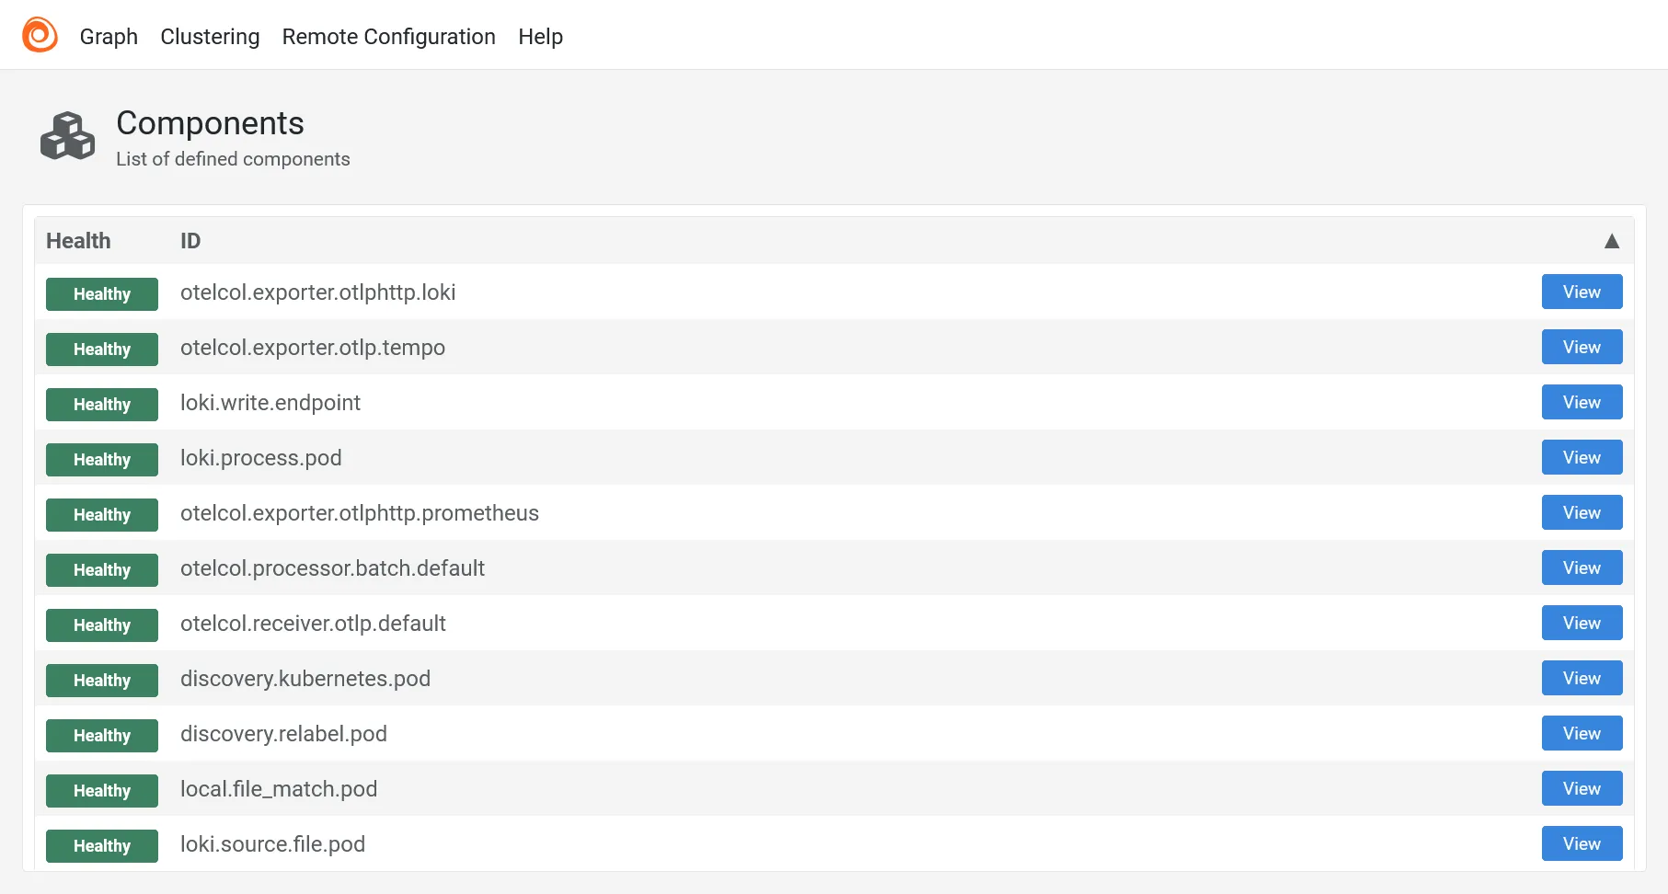Open the Help menu item
This screenshot has height=894, width=1668.
pos(540,37)
